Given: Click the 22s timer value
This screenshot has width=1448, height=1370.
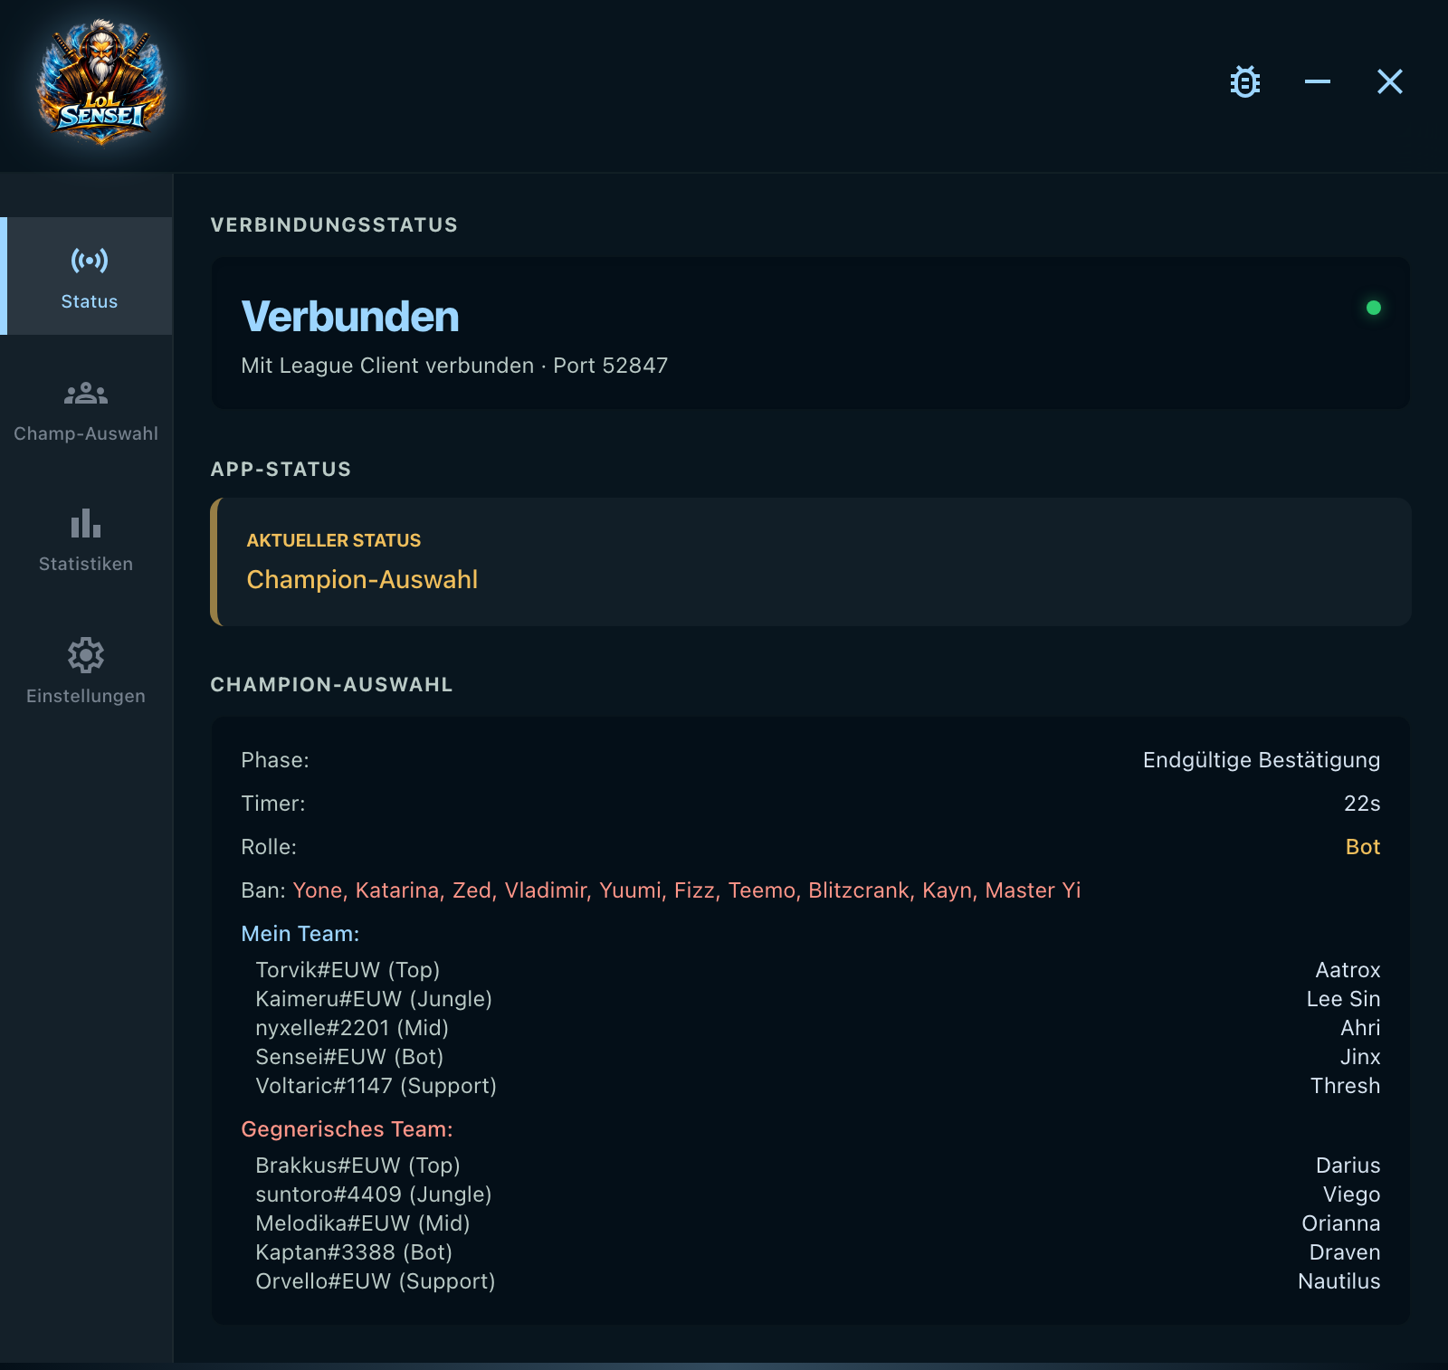Looking at the screenshot, I should (1362, 804).
